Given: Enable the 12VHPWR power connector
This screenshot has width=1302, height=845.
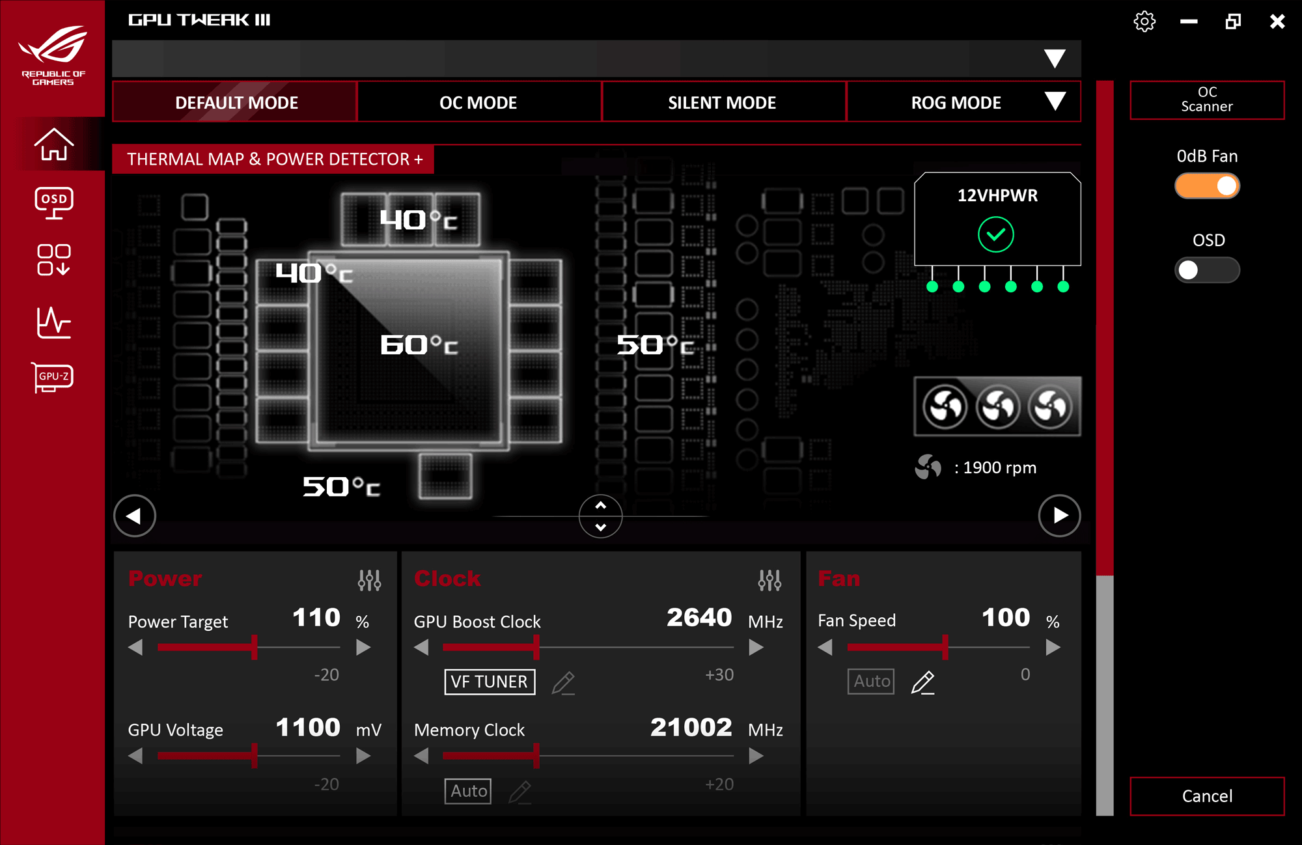Looking at the screenshot, I should coord(995,236).
